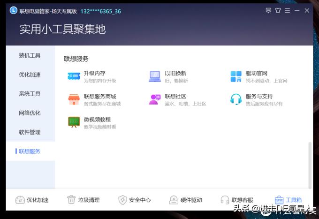This screenshot has height=219, width=319.
Task: Select 网络优化 in the sidebar
Action: coord(30,113)
